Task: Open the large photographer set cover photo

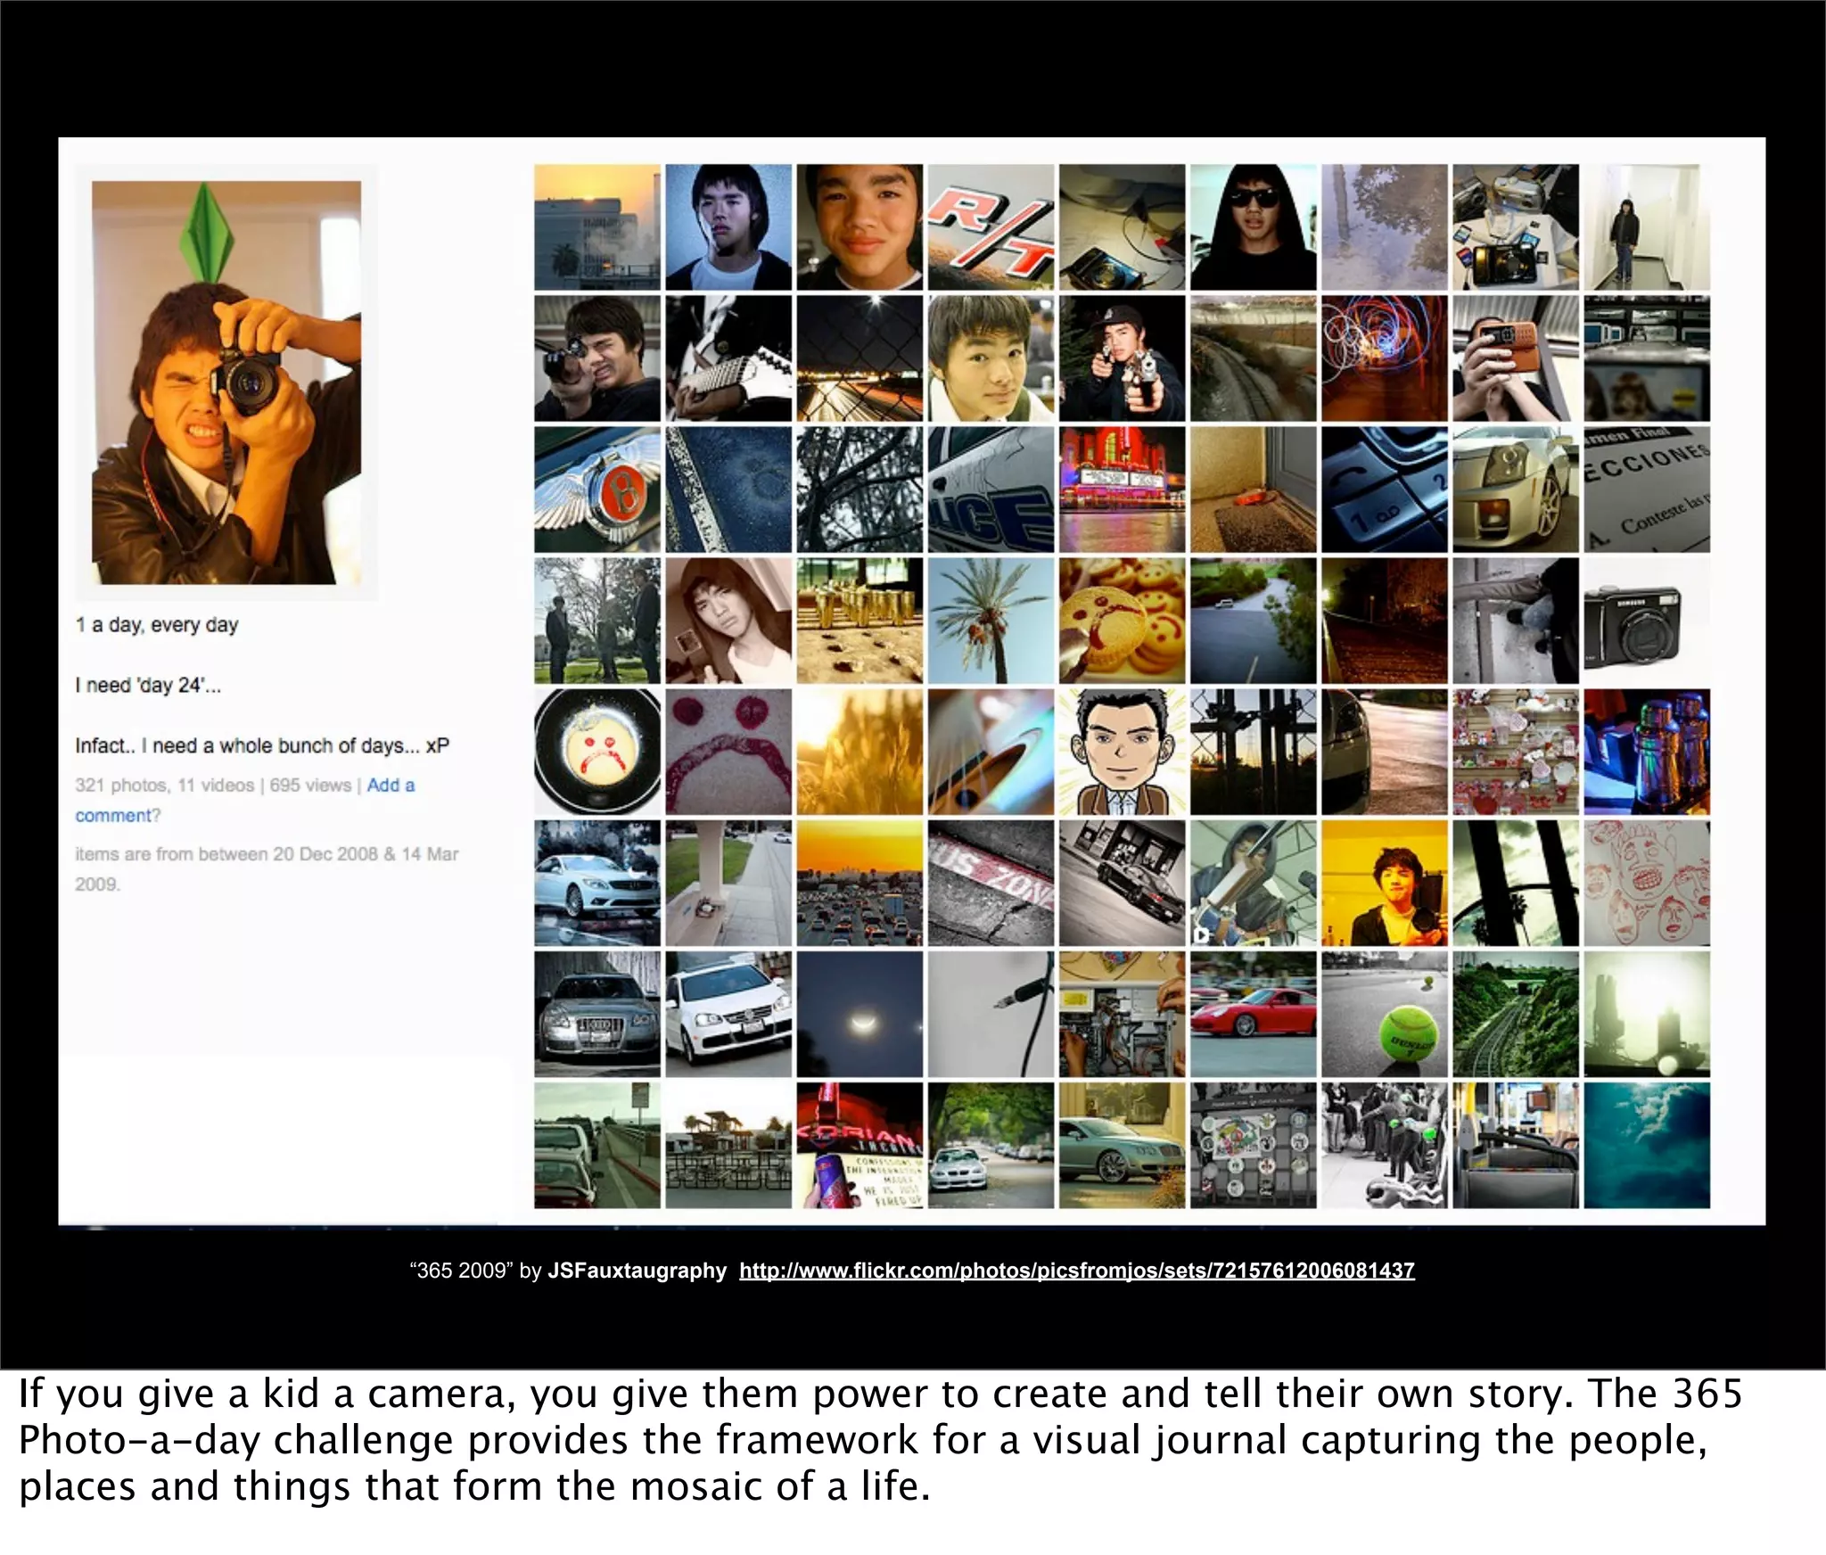Action: click(226, 383)
